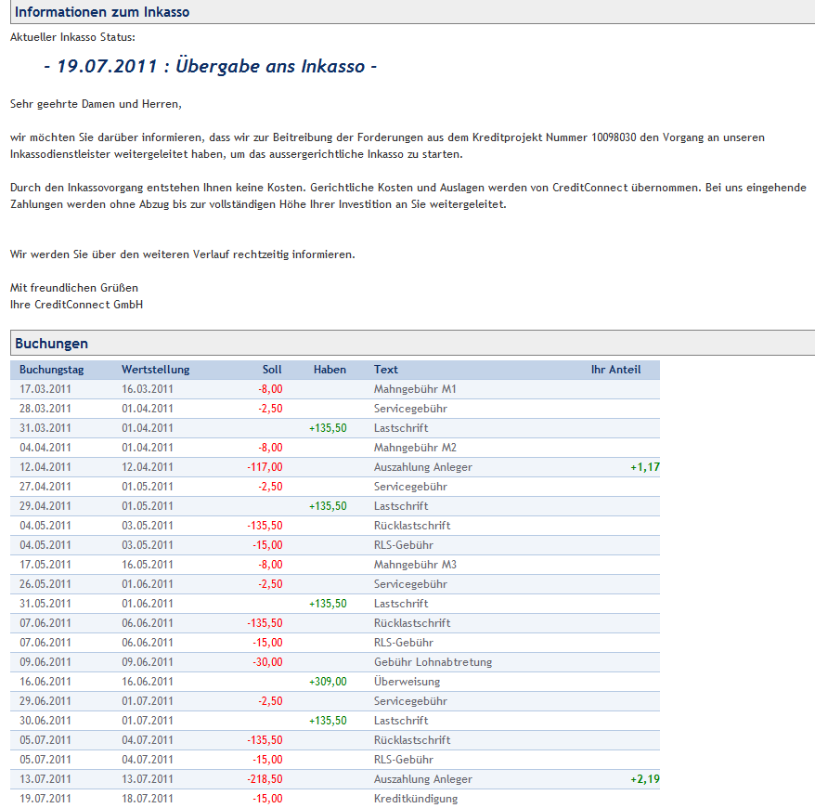This screenshot has height=808, width=815.
Task: Select the -218,50 Soll amount
Action: coord(265,779)
